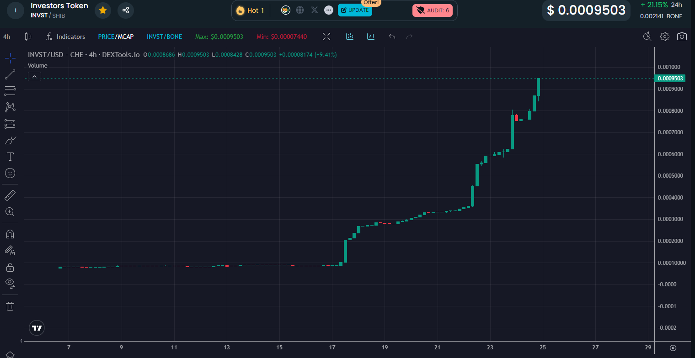
Task: Open the token X social link
Action: tap(314, 10)
